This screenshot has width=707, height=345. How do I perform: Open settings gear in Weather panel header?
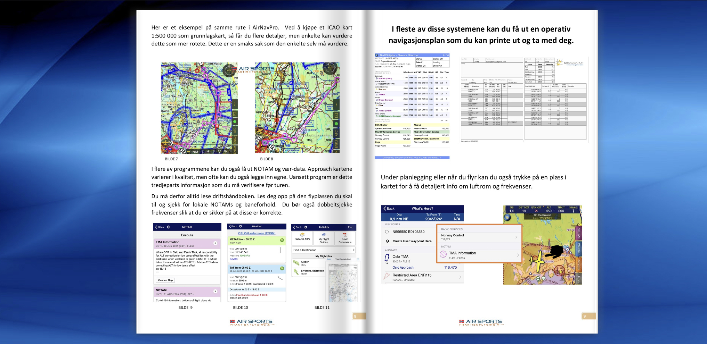[x=241, y=226]
